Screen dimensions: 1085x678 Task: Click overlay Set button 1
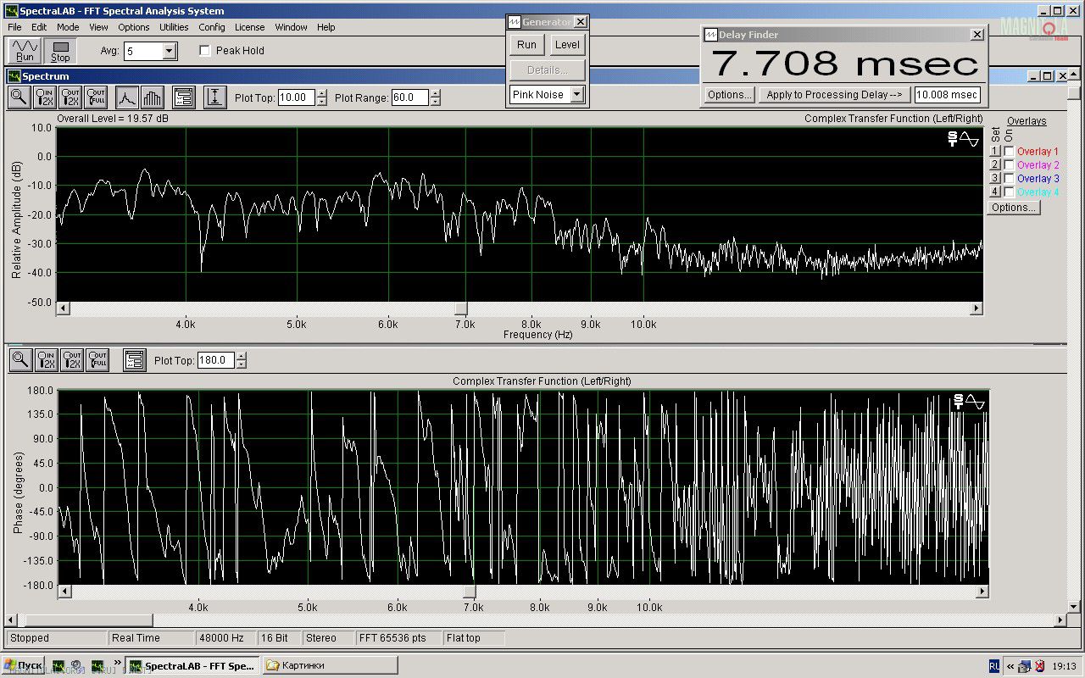click(x=995, y=152)
